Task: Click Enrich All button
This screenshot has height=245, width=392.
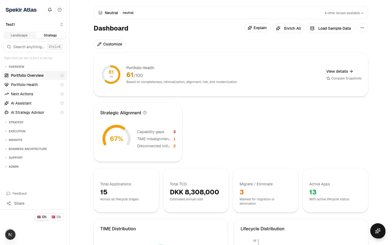Action: [288, 28]
